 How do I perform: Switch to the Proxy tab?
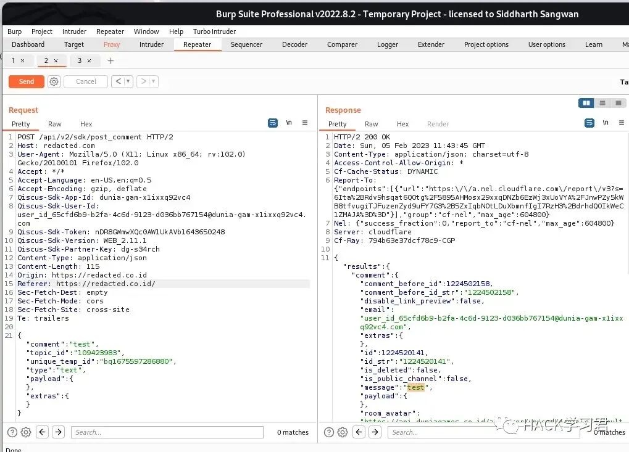[112, 44]
